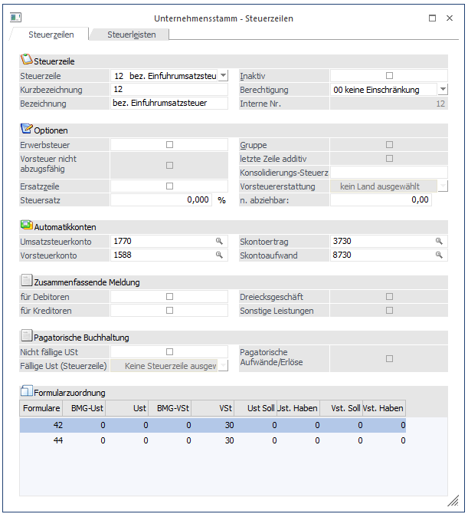Select the Steuerzeilen tab
The image size is (468, 514).
click(51, 35)
